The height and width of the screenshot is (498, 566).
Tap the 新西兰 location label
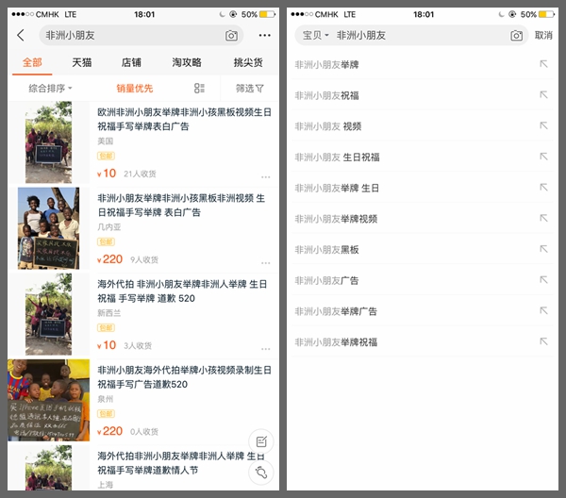(x=109, y=313)
